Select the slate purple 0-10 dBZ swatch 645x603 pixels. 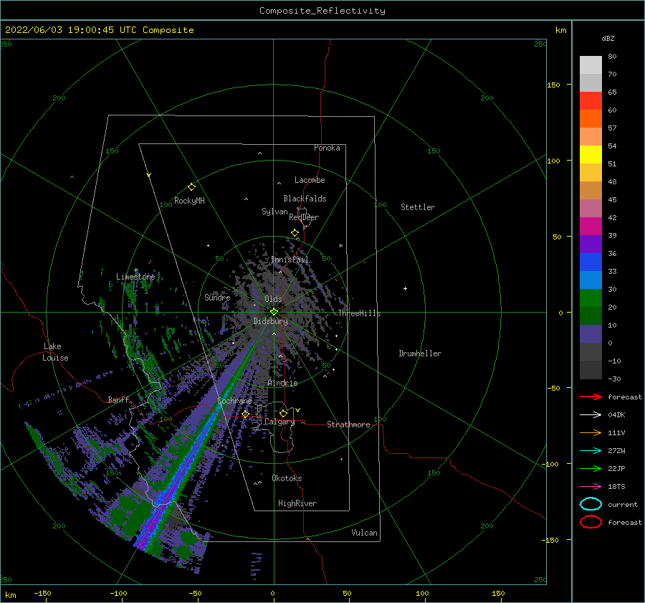tap(591, 334)
